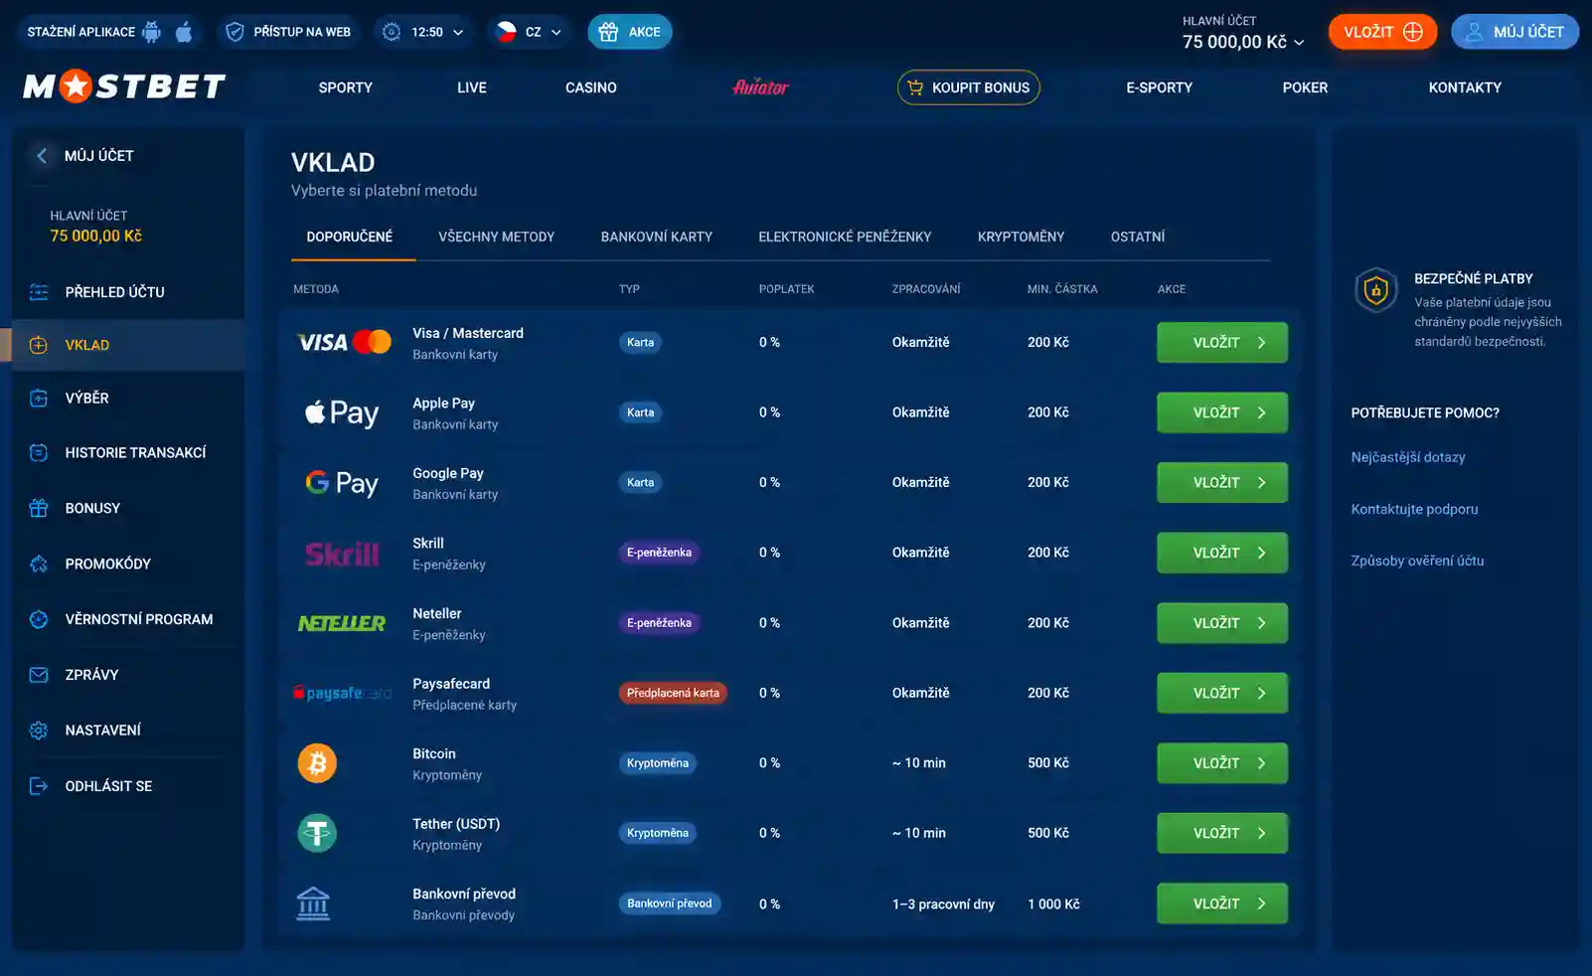Click the bank building icon
This screenshot has width=1592, height=976.
coord(313,903)
